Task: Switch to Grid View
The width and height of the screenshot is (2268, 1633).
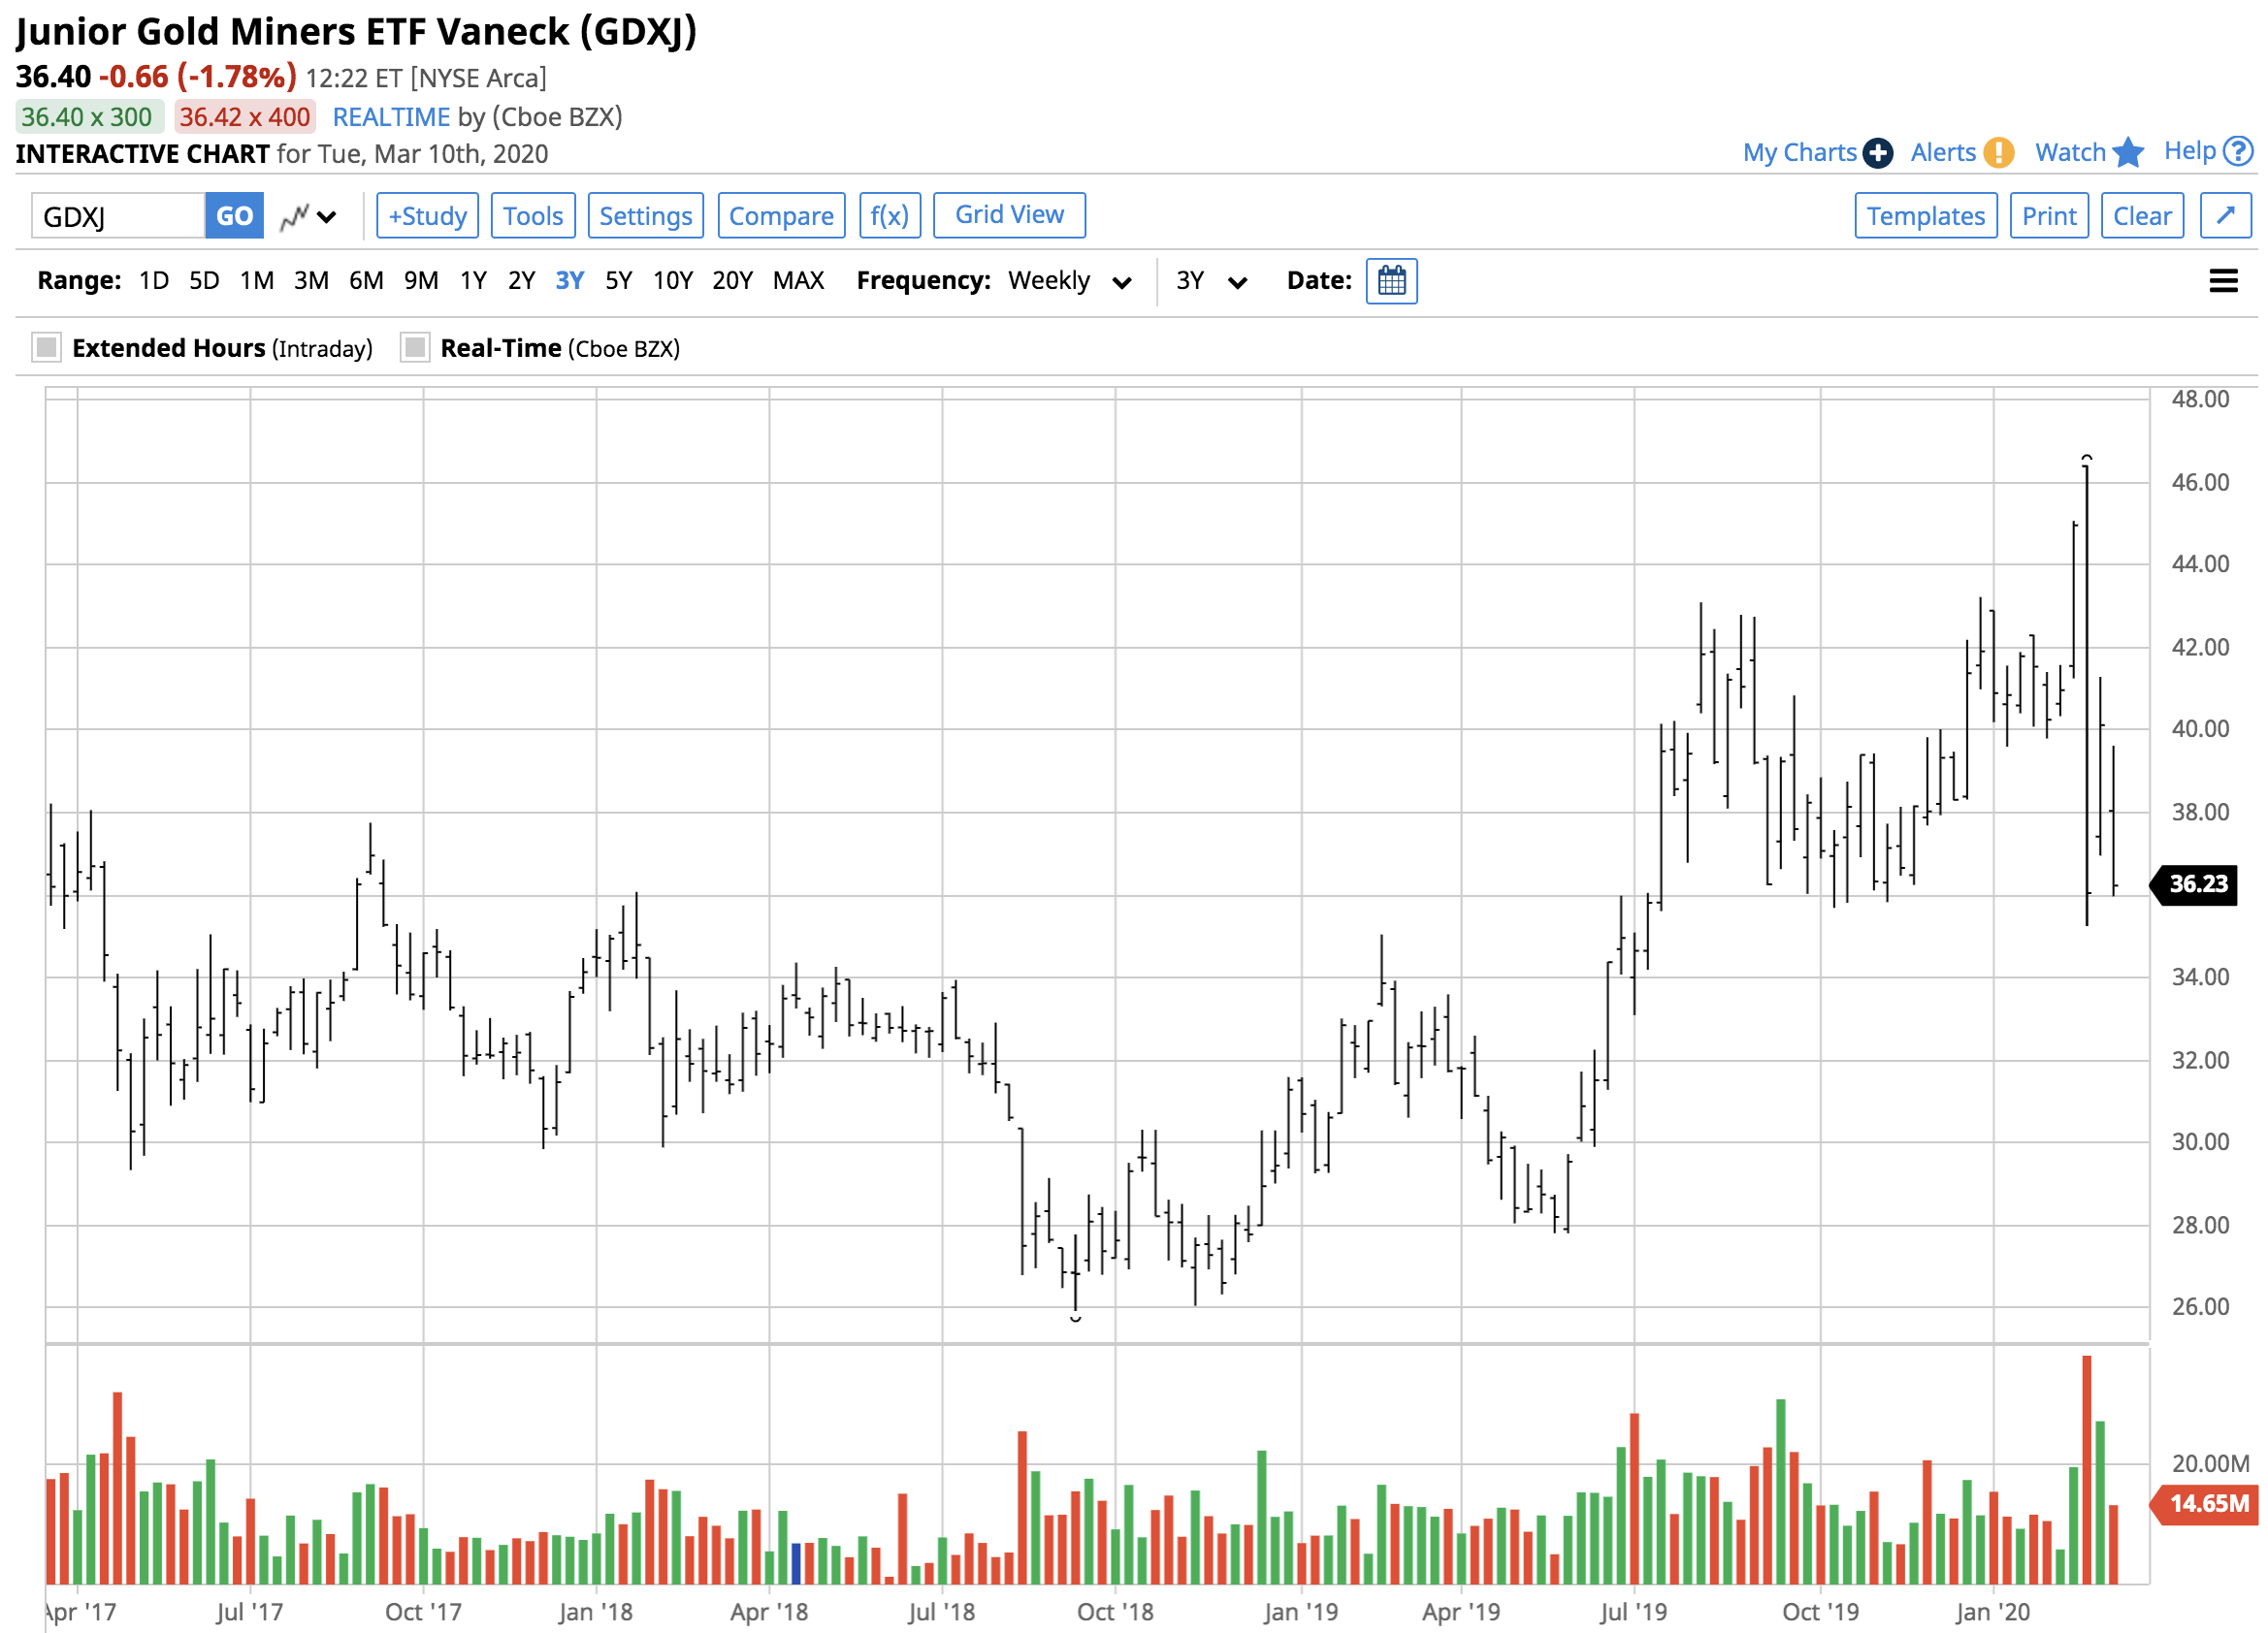Action: click(1009, 216)
